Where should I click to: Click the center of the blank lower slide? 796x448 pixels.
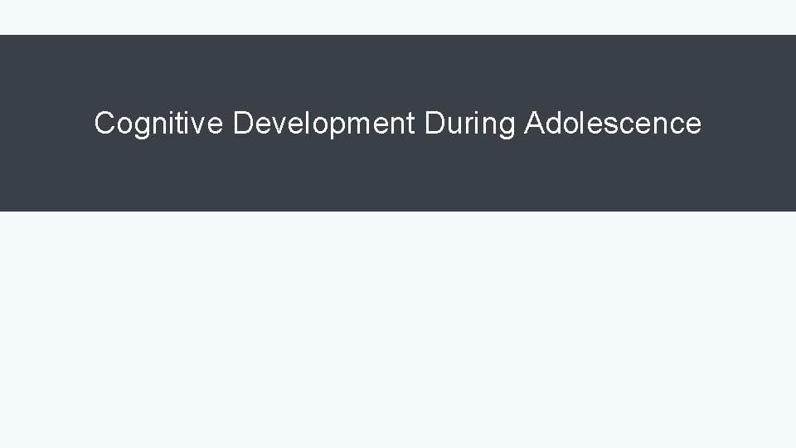pos(398,330)
